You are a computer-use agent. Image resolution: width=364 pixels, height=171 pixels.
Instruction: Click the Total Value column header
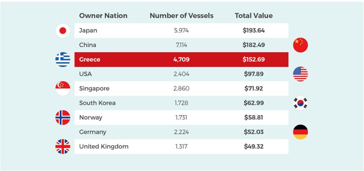254,16
